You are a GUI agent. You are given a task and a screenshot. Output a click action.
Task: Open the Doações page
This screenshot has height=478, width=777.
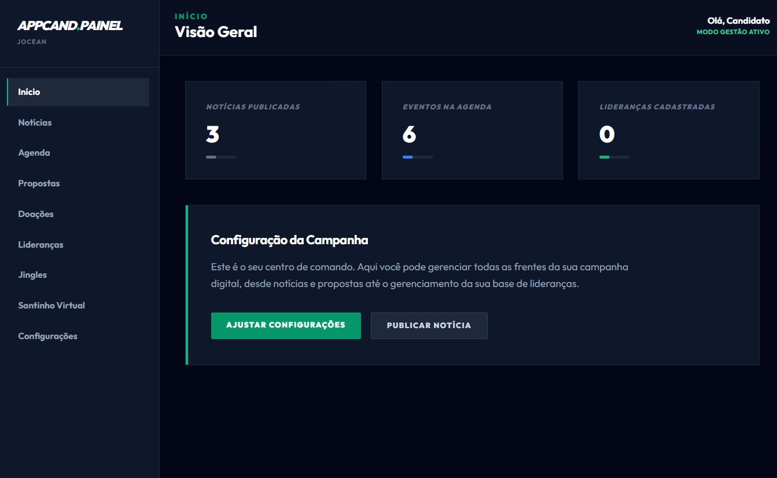coord(35,214)
